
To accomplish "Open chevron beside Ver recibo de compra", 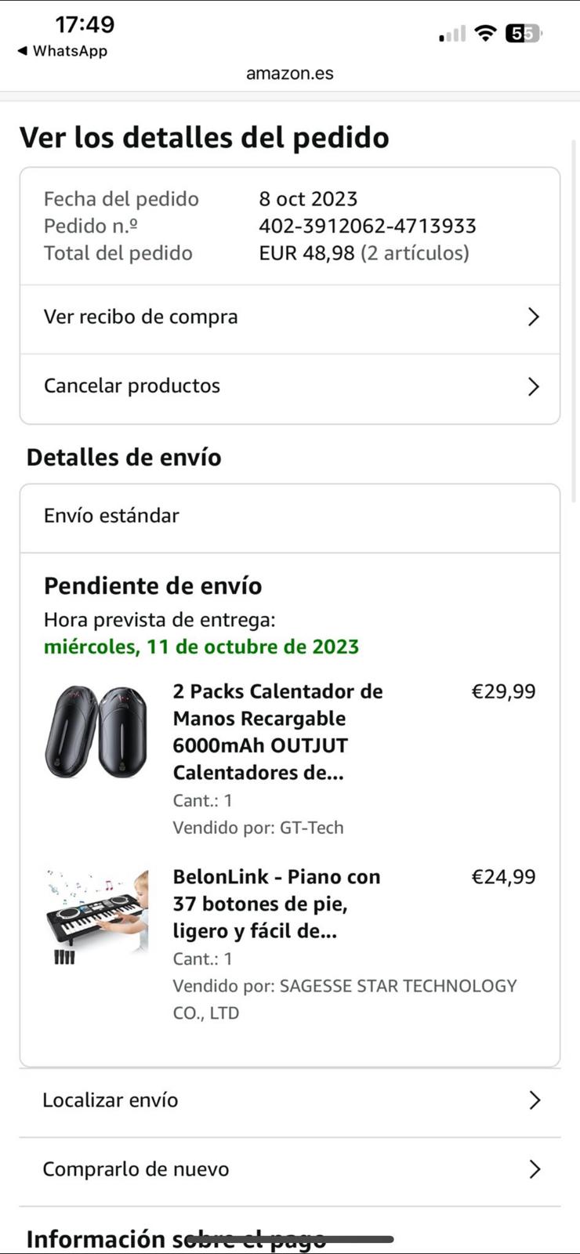I will pos(534,317).
